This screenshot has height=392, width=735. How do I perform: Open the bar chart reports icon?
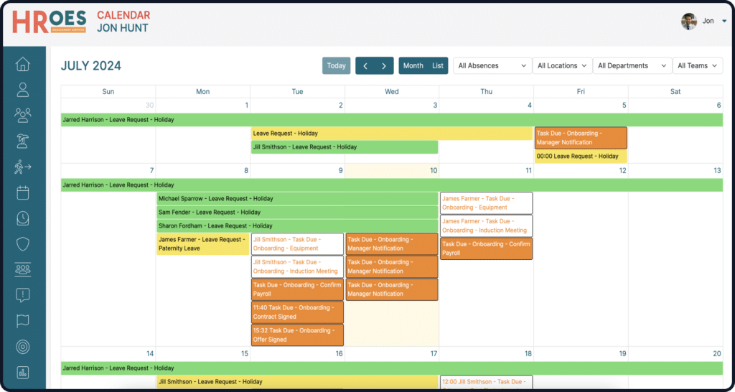click(x=23, y=372)
